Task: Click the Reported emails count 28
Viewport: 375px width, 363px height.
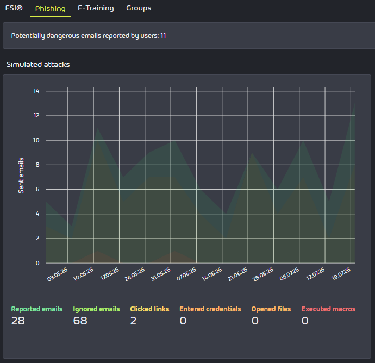Action: click(18, 321)
